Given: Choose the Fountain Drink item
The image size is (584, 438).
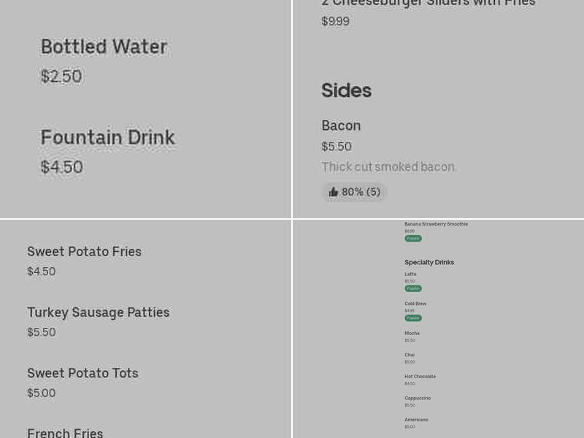Looking at the screenshot, I should coord(107,137).
